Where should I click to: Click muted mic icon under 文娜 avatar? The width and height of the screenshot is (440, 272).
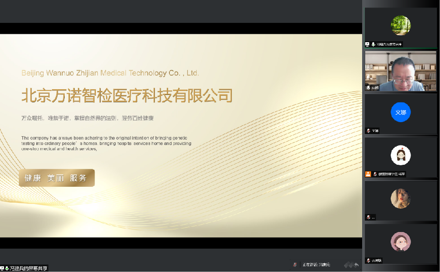(368, 131)
